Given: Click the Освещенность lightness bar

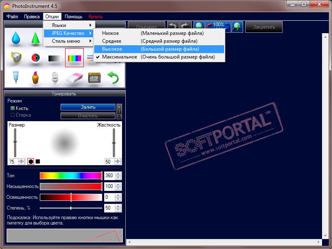Looking at the screenshot, I should 71,198.
